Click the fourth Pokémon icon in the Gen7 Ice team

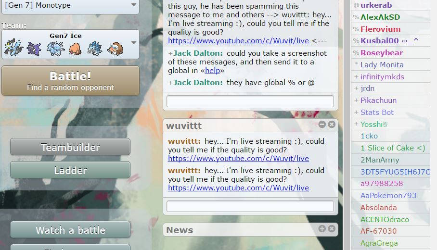[x=75, y=49]
